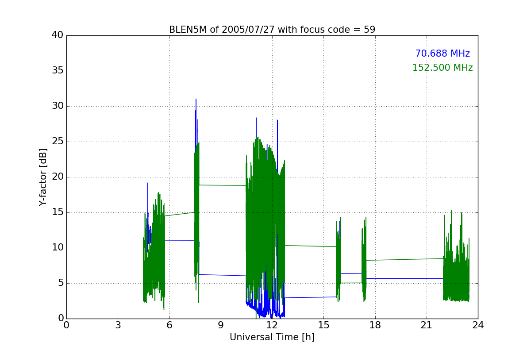Screen dimensions: 531x354
Task: Click x-axis tick label 18
Action: [375, 325]
